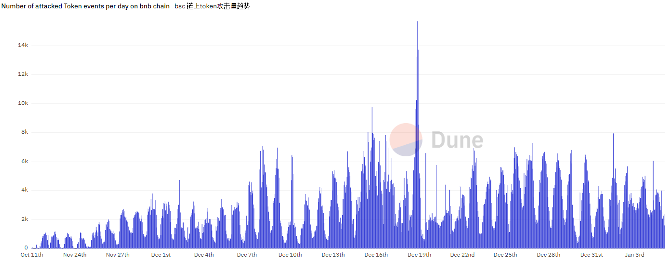Screen dimensions: 665x272
Task: Click the 'Dec 28th' x-axis label
Action: pyautogui.click(x=549, y=255)
